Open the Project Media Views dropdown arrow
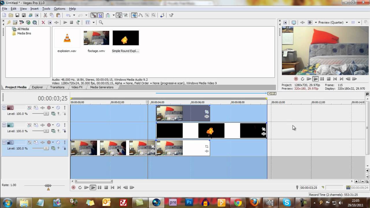Viewport: 370px width, 208px height. point(93,22)
